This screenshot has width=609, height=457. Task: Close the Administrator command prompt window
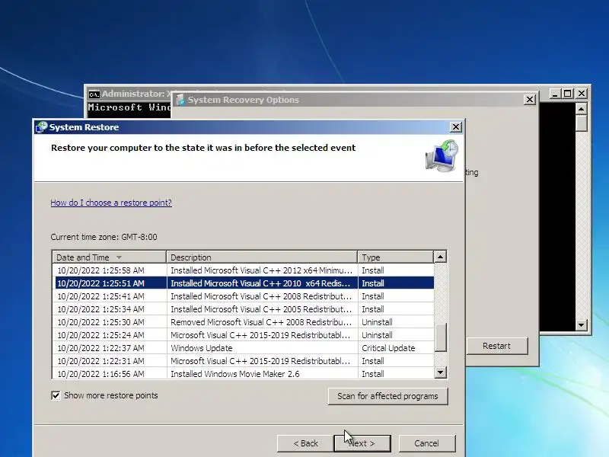(582, 94)
